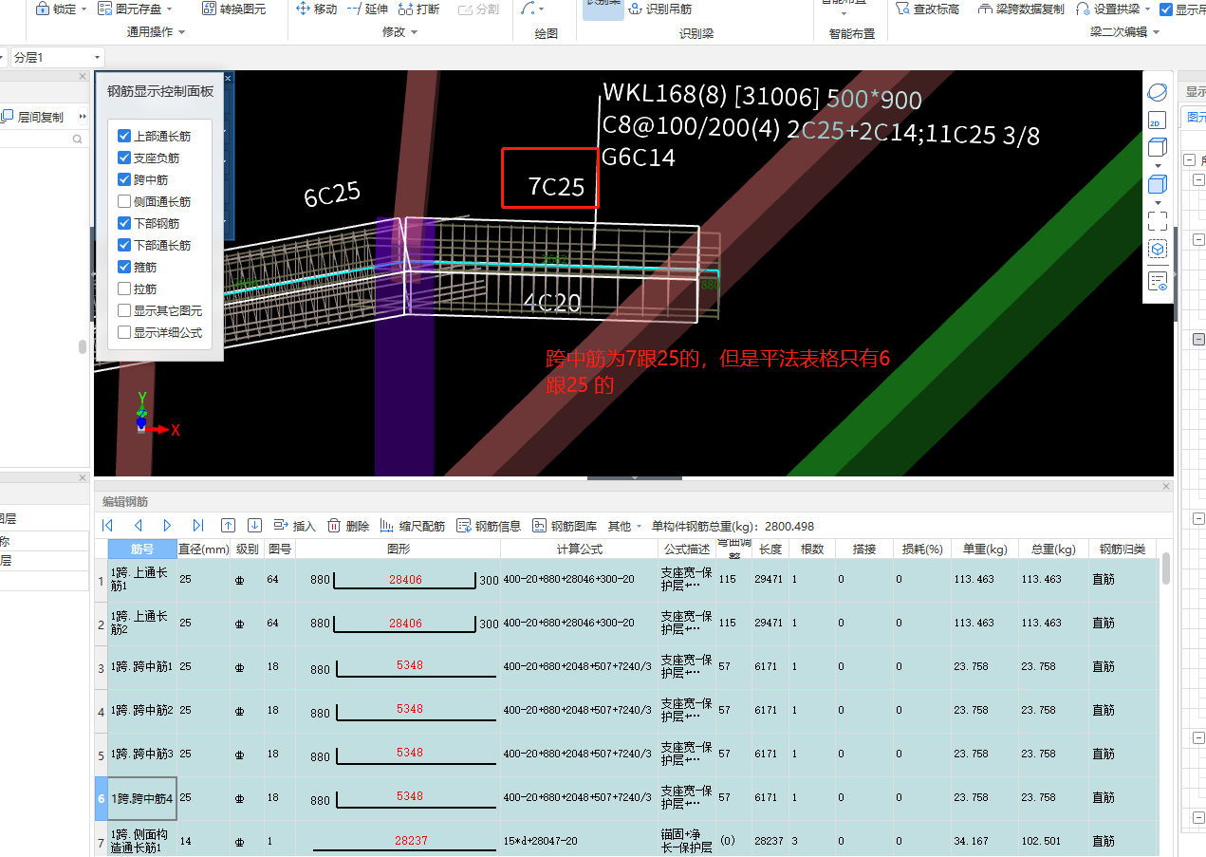The width and height of the screenshot is (1206, 857).
Task: Toggle 下部通长筋 checkbox
Action: pyautogui.click(x=124, y=246)
